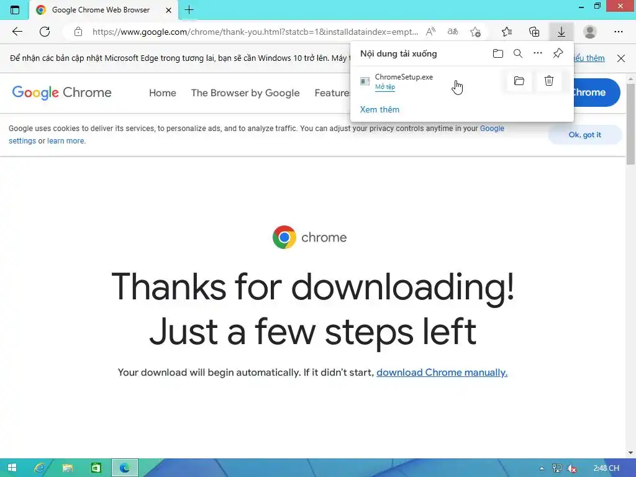Viewport: 636px width, 477px height.
Task: Click the 2:48 CH taskbar clock
Action: (x=606, y=468)
